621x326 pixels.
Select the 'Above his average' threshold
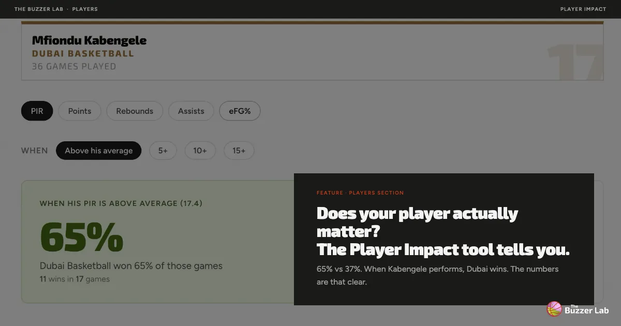(x=98, y=151)
